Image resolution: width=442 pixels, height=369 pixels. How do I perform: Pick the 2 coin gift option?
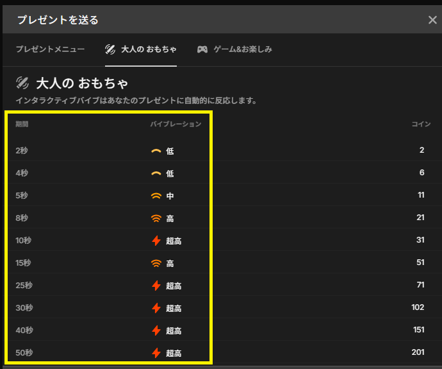[x=422, y=151]
